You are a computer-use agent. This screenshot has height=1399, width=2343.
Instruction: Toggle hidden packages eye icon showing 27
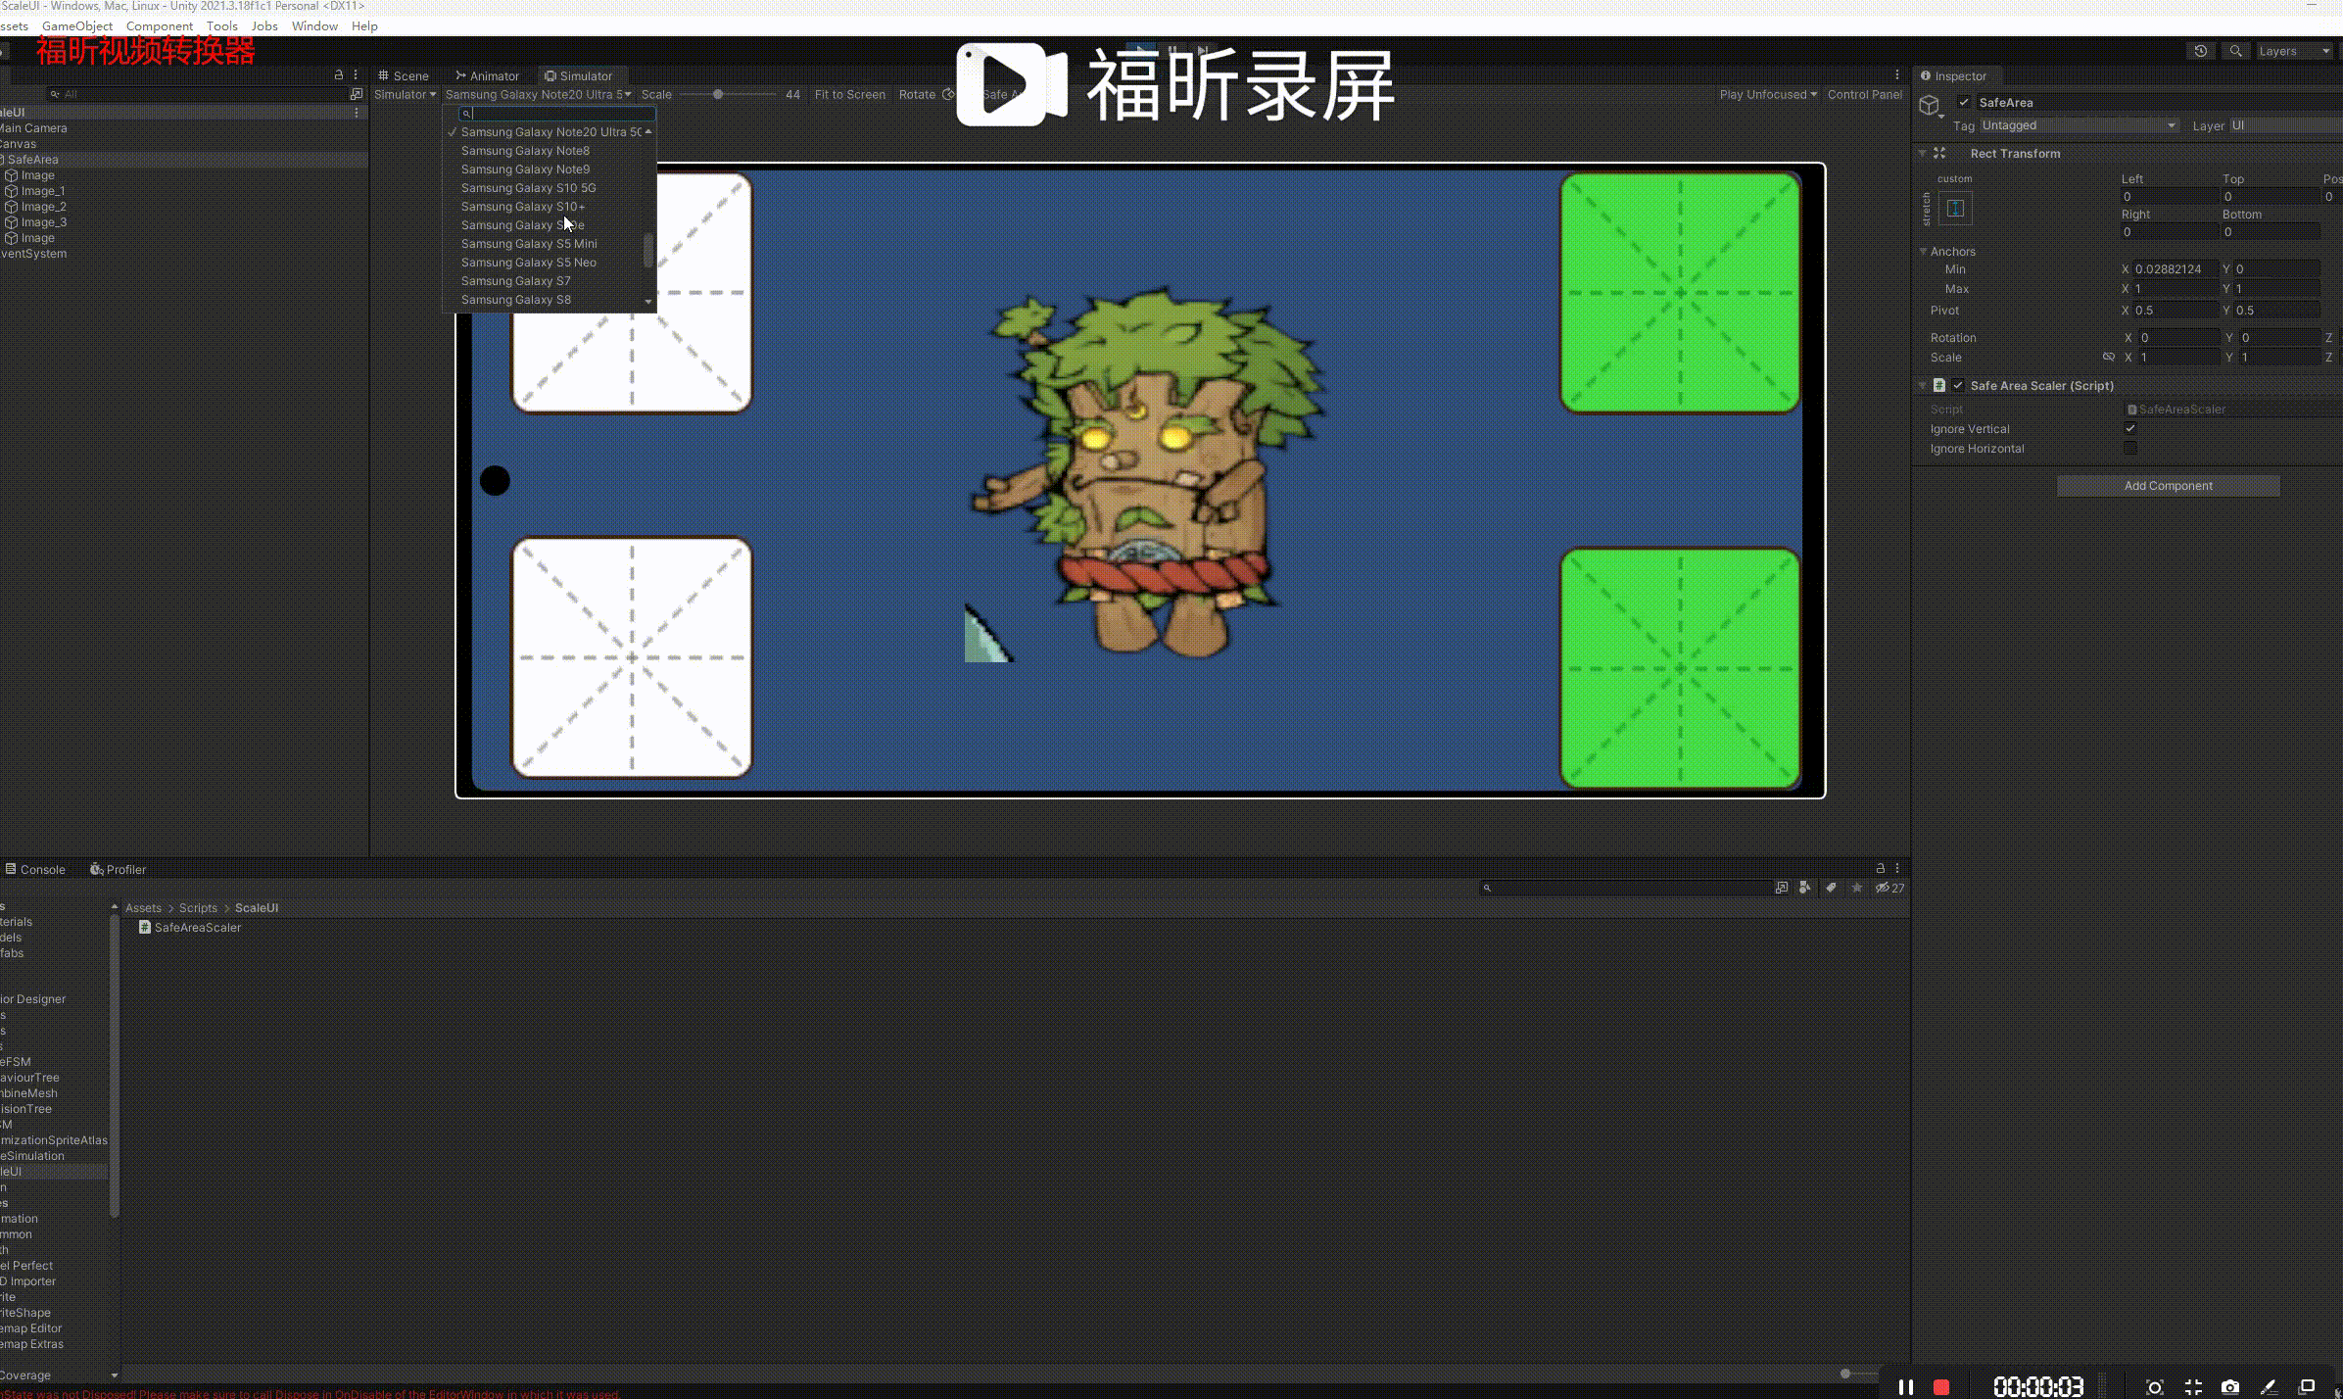click(1889, 888)
